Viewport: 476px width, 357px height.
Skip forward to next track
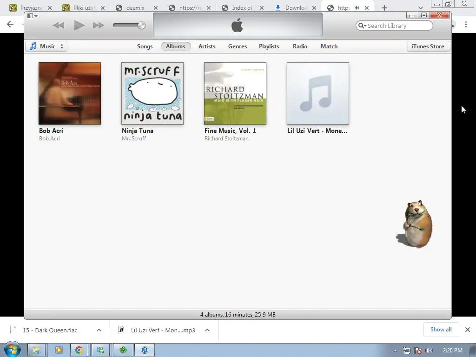click(x=99, y=26)
